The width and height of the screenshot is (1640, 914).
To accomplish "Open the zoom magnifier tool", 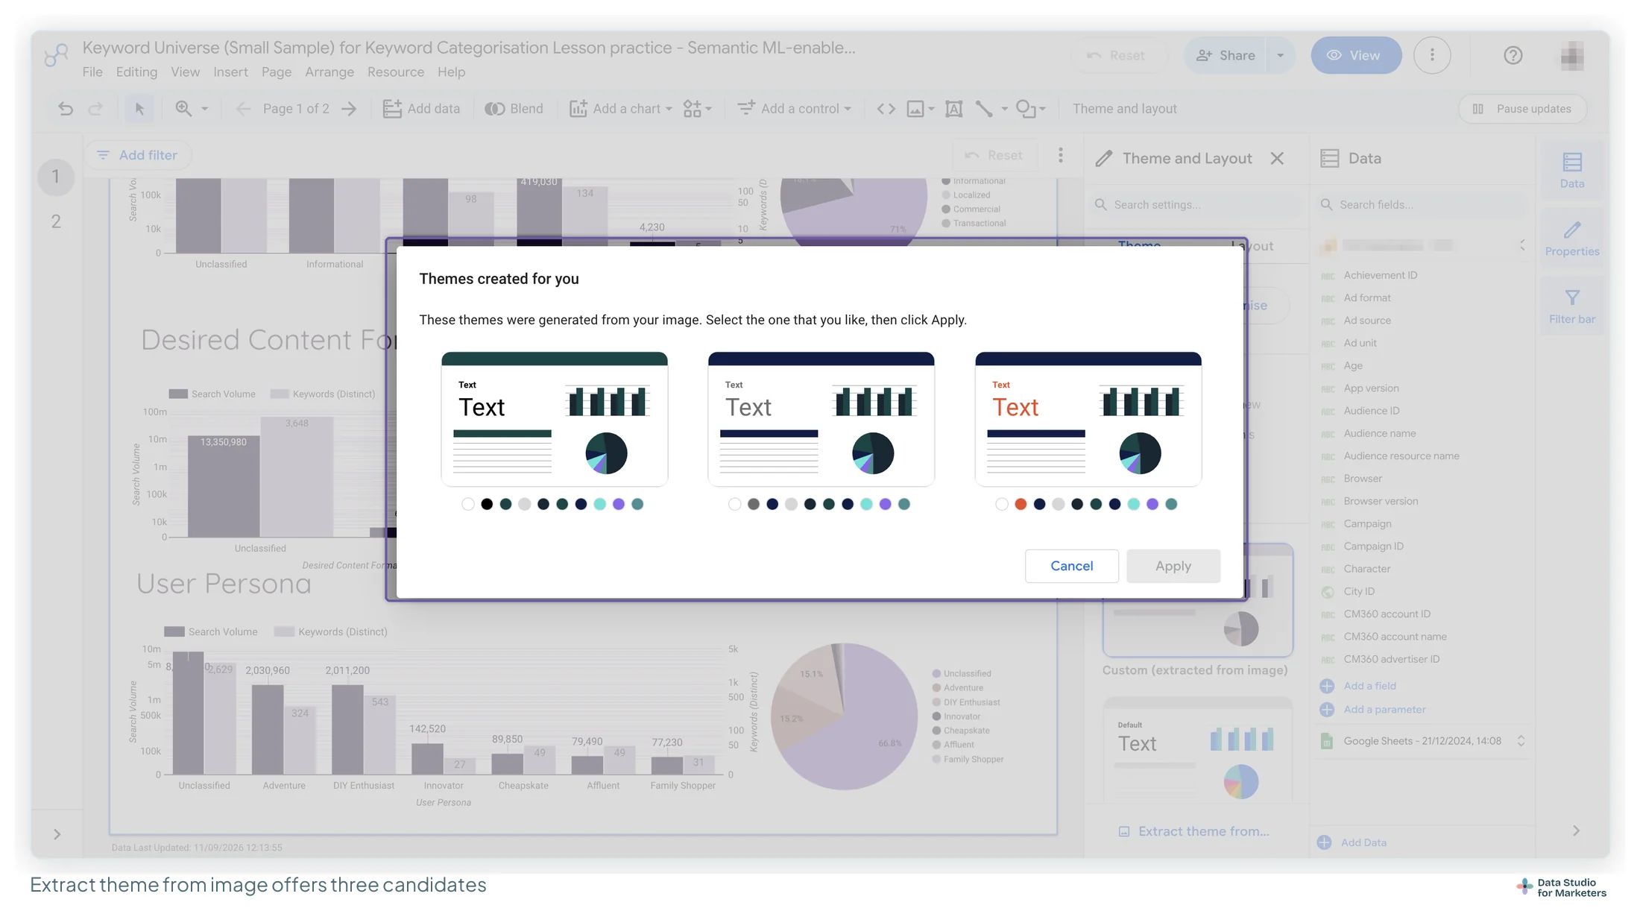I will [x=183, y=109].
